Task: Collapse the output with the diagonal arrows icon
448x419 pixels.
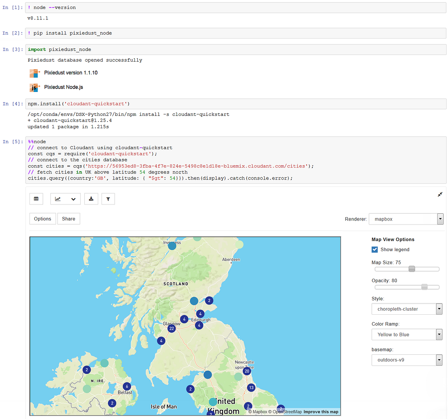Action: (440, 194)
